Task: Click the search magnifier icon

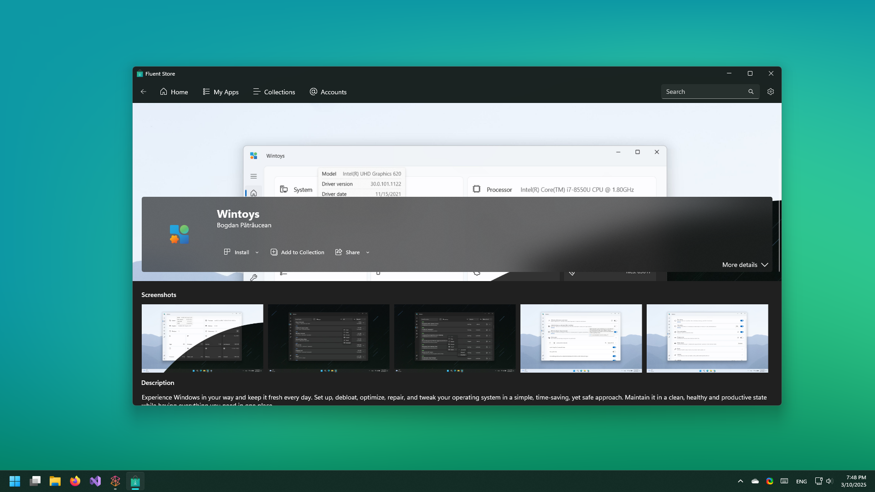Action: coord(751,92)
